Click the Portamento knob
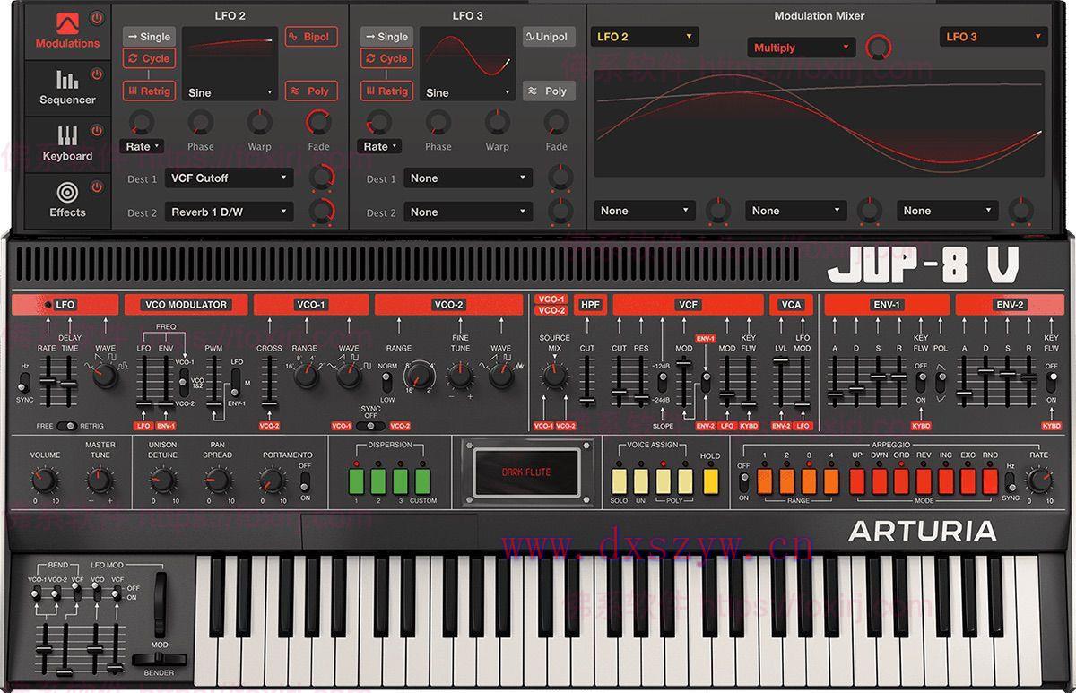The height and width of the screenshot is (693, 1076). 272,481
